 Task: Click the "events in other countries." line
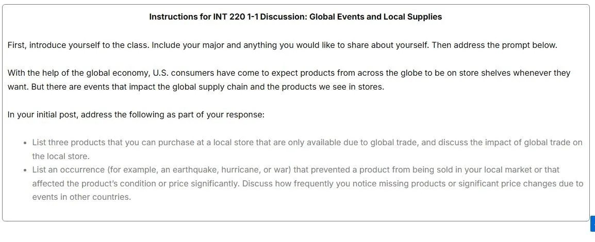pos(81,197)
